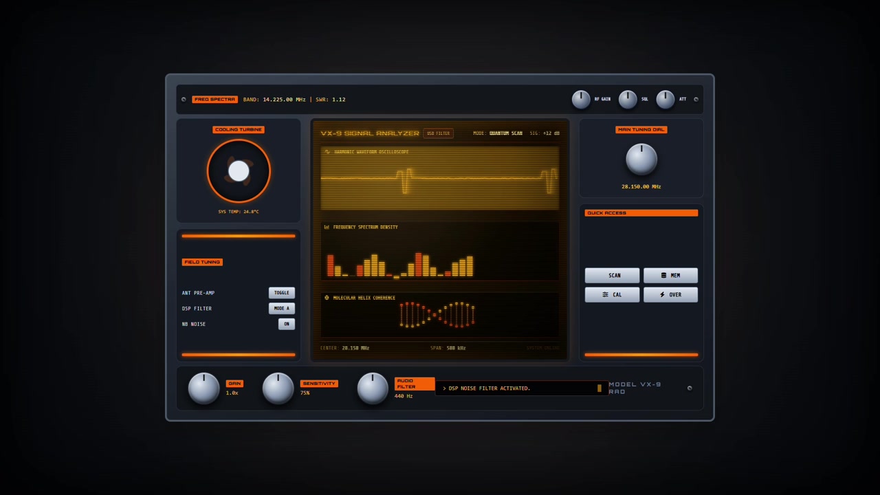Click the USB FILTER badge in analyzer header
Screen dimensions: 880x495
[439, 133]
